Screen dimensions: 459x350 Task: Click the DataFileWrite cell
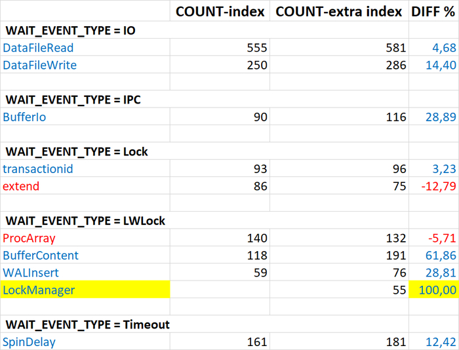click(40, 65)
